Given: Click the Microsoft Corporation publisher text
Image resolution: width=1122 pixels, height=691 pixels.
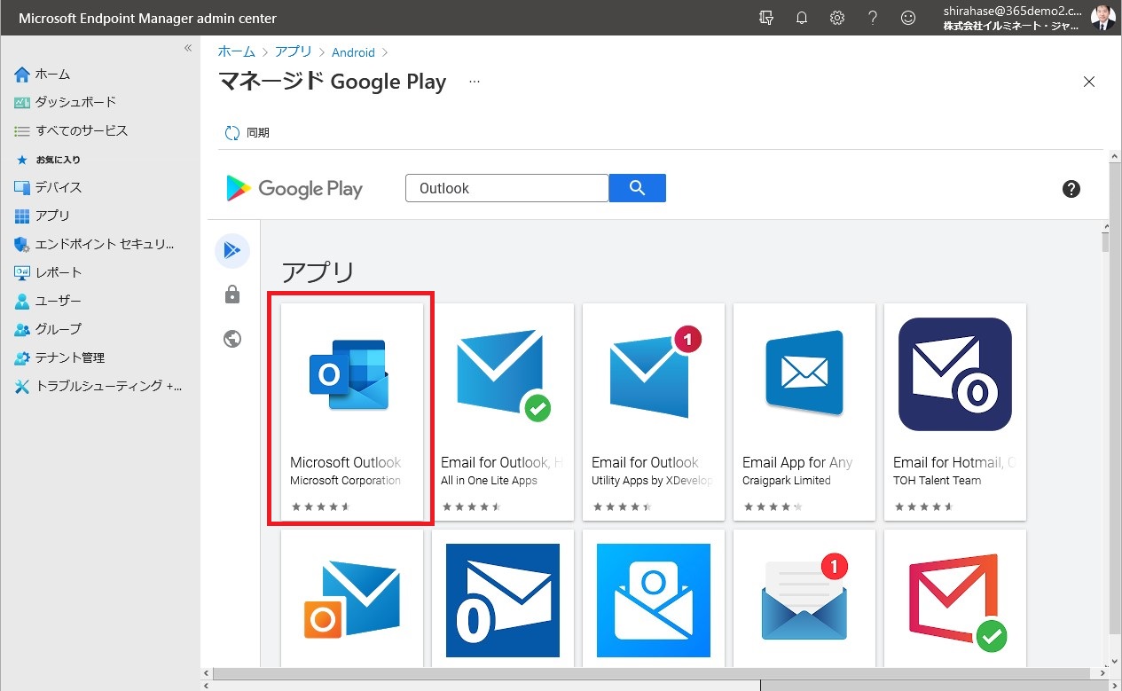Looking at the screenshot, I should tap(345, 481).
